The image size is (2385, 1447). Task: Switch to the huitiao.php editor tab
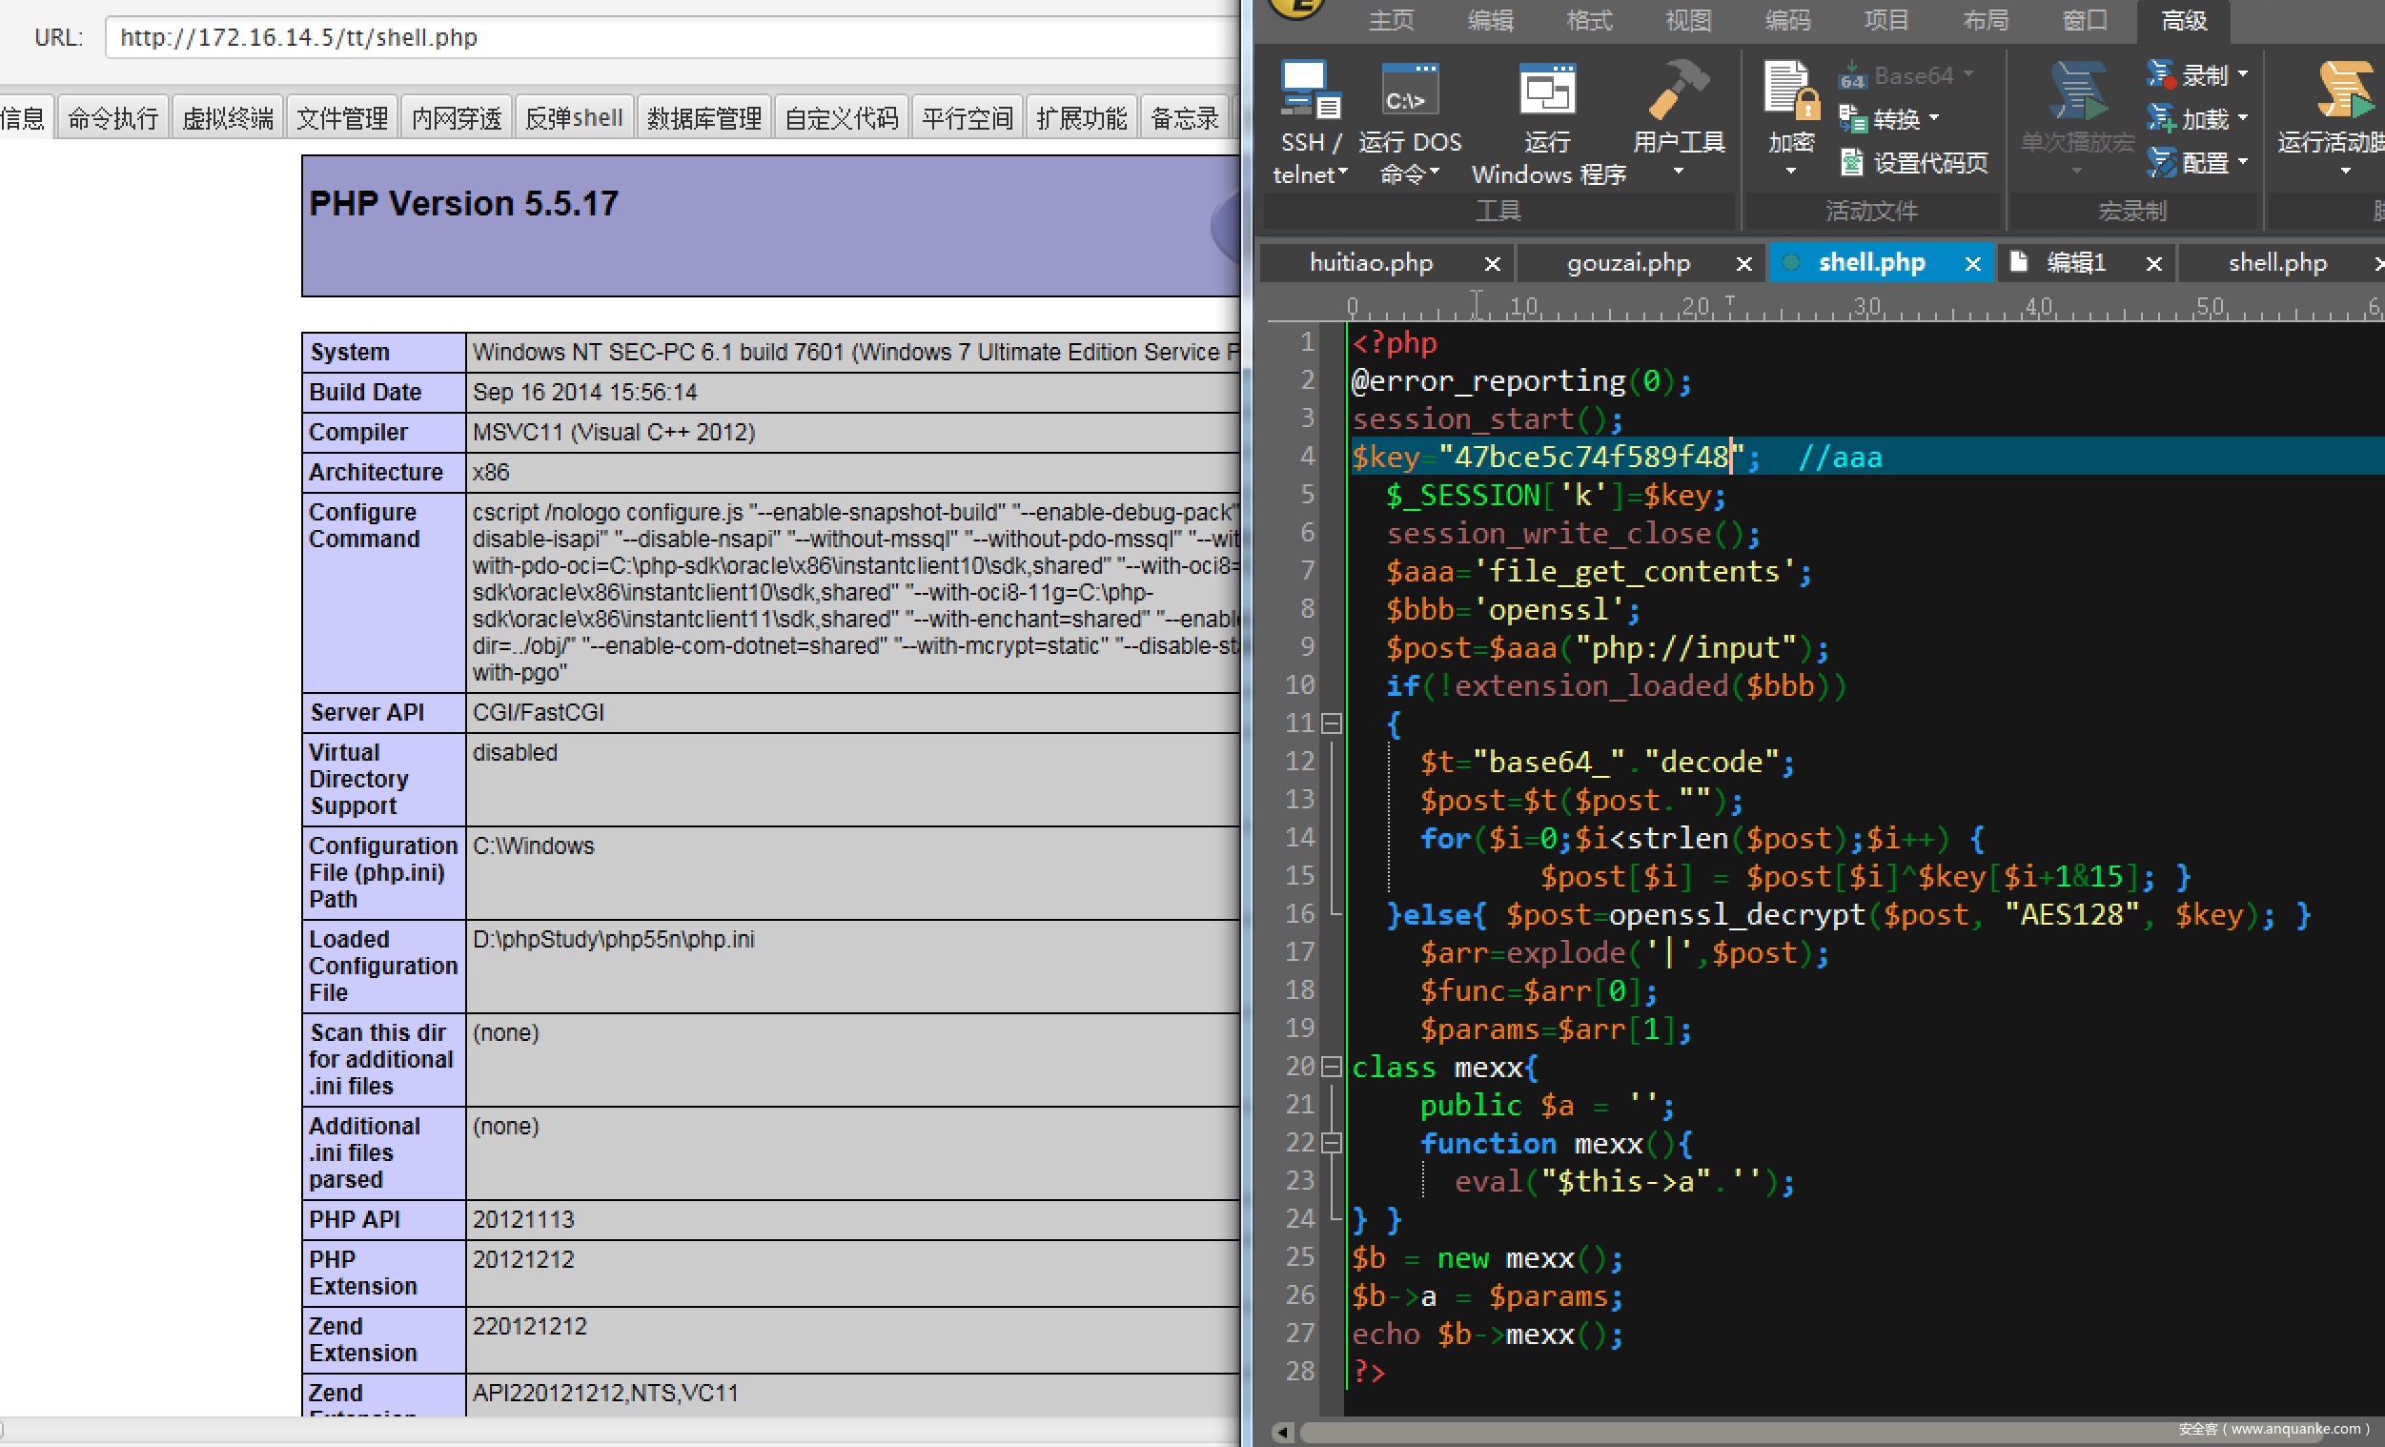coord(1370,262)
